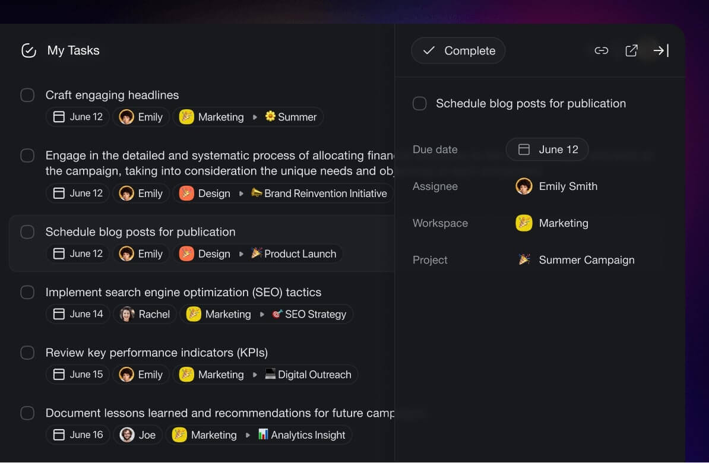Viewport: 709px width, 463px height.
Task: Open the June 12 due date field
Action: point(547,149)
